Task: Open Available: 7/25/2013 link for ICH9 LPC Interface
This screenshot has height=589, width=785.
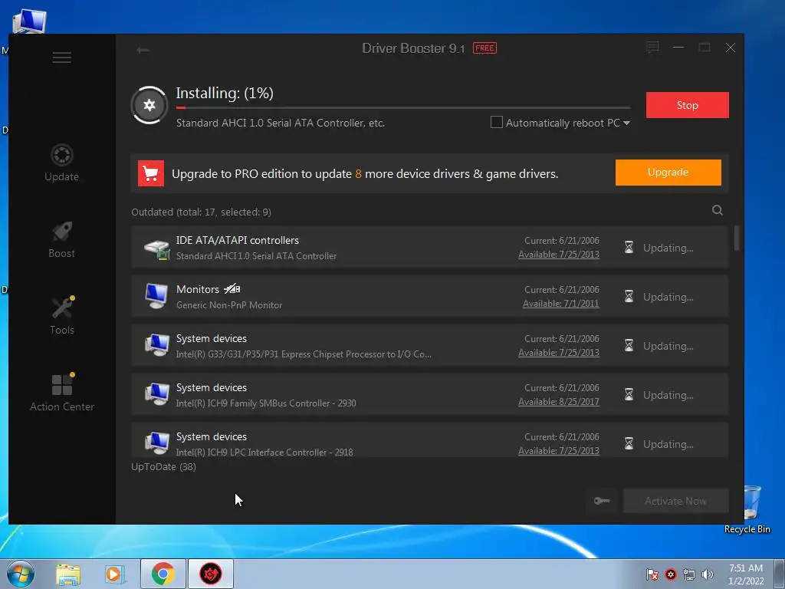Action: tap(559, 451)
